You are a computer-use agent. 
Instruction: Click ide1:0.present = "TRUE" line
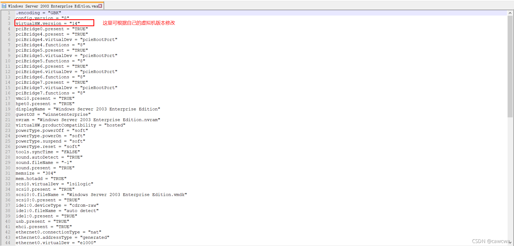point(46,216)
